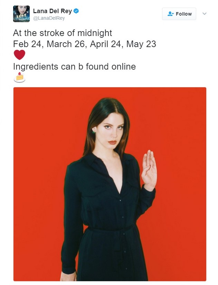218x285 pixels.
Task: Open the tweet options chevron dropdown
Action: (x=205, y=14)
